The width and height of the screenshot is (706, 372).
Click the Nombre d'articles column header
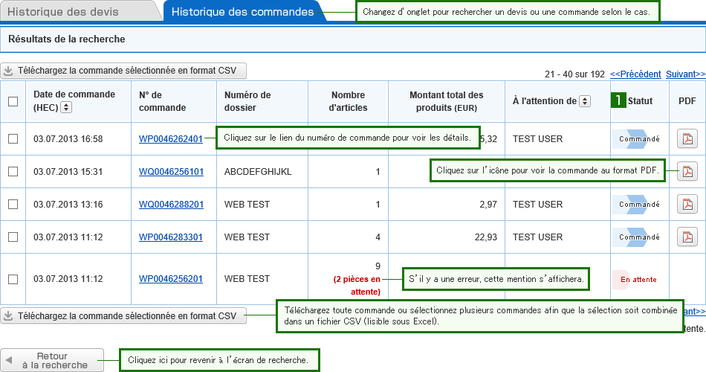348,101
